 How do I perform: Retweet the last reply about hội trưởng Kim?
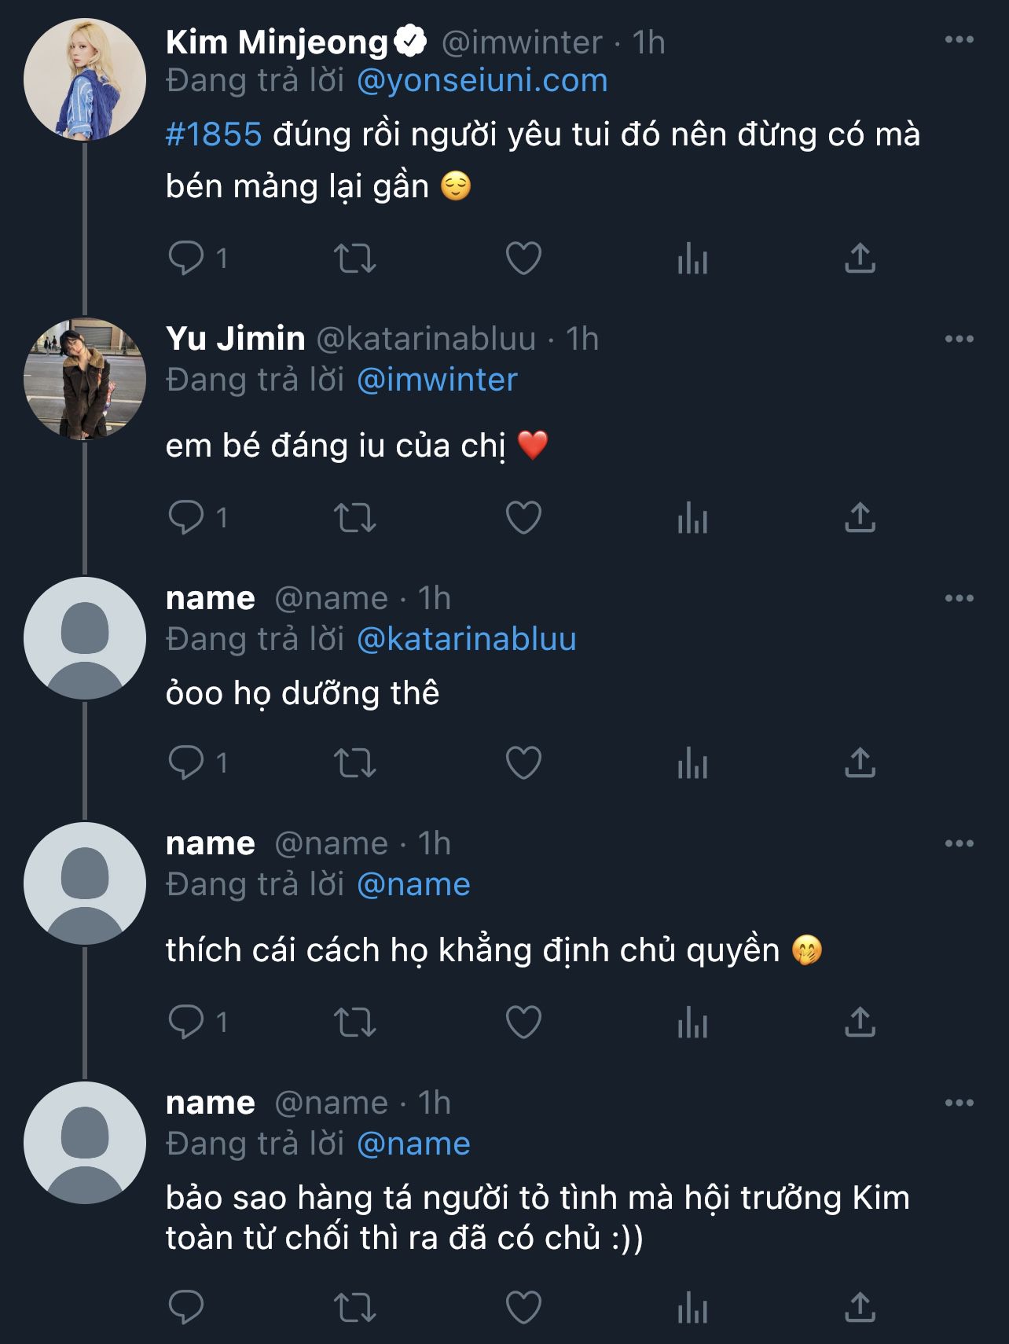(355, 1307)
